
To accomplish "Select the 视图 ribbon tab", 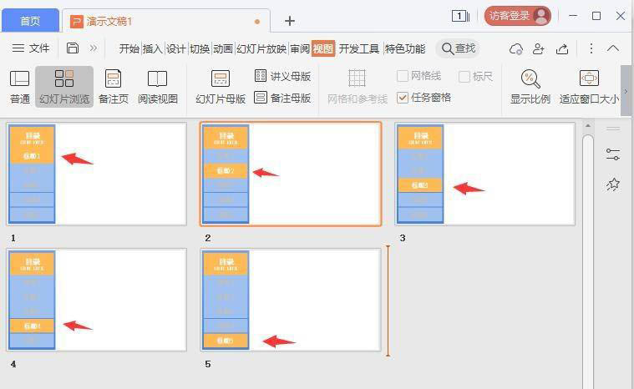I will point(323,49).
